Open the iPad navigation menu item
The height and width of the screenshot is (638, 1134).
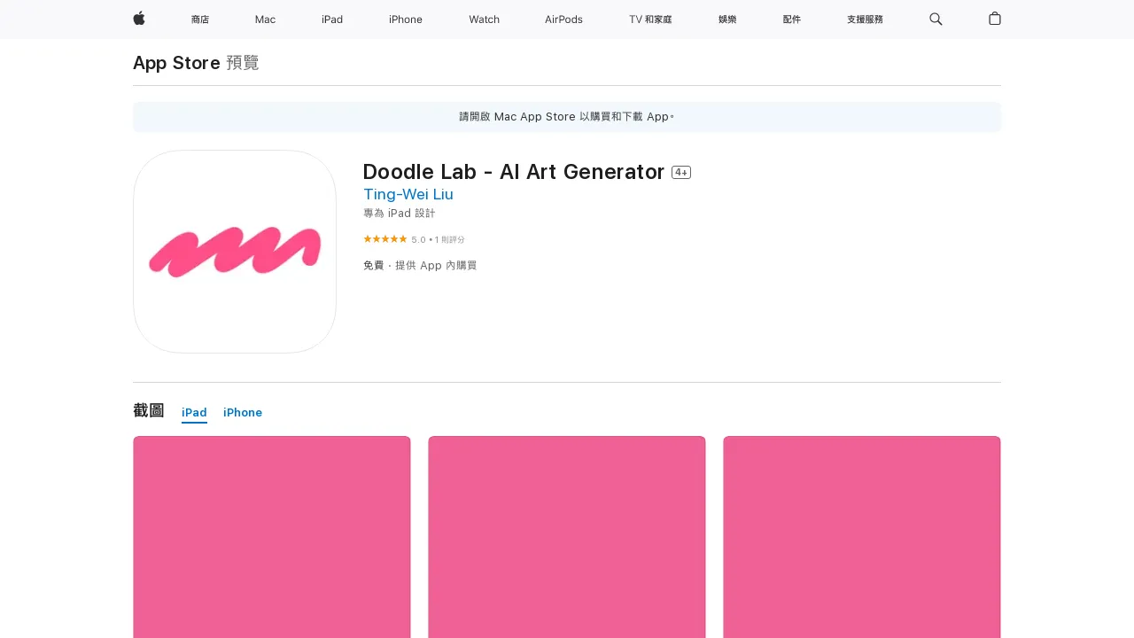click(332, 19)
